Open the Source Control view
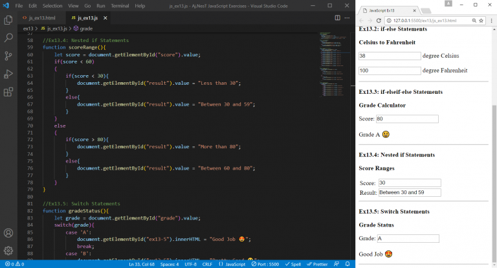 coord(8,56)
